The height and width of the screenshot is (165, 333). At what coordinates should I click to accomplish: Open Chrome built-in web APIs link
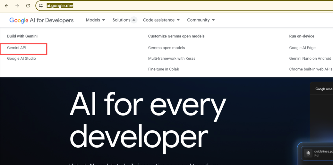pos(311,69)
